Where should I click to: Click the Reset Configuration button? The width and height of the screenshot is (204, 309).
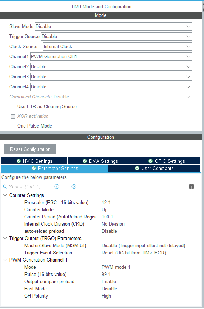tap(30, 149)
